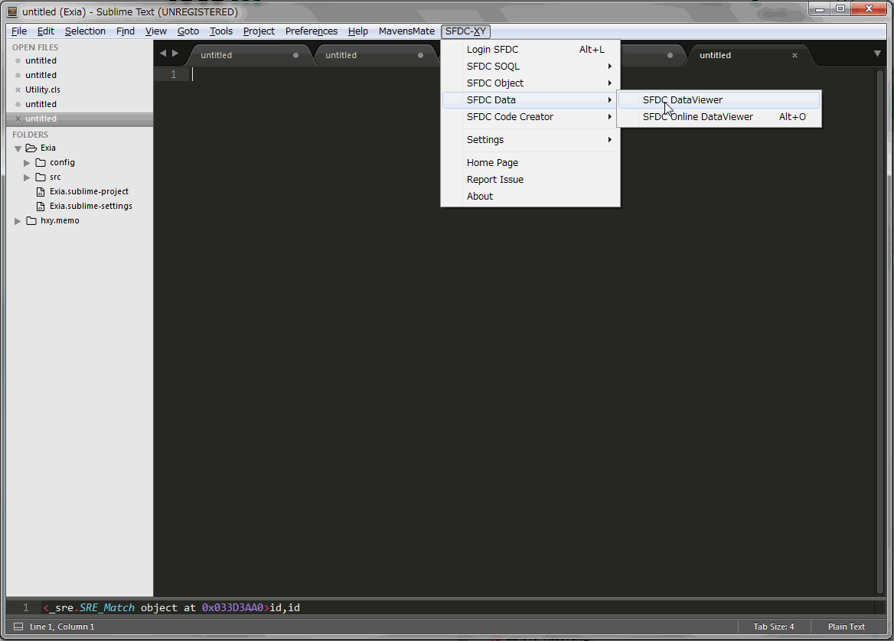Viewport: 894px width, 641px height.
Task: Open the Selection menu
Action: [x=85, y=31]
